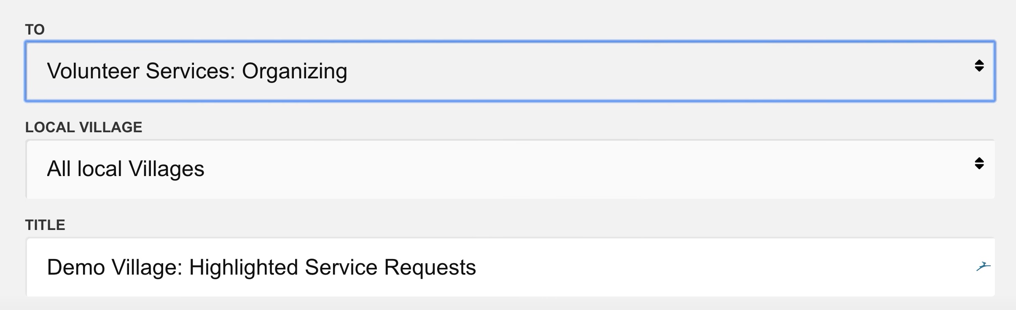Expand the "All local Villages" selector
The height and width of the screenshot is (310, 1016).
(x=510, y=169)
